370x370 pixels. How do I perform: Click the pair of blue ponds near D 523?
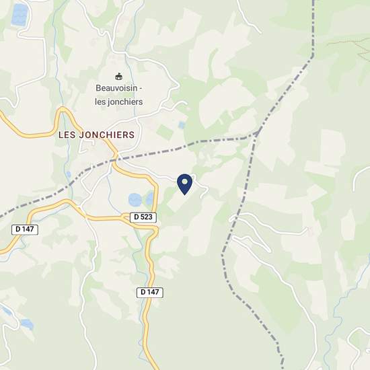[141, 199]
